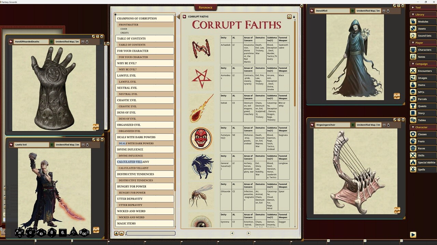Click the next page arrow button
The height and width of the screenshot is (245, 437).
[x=249, y=233]
